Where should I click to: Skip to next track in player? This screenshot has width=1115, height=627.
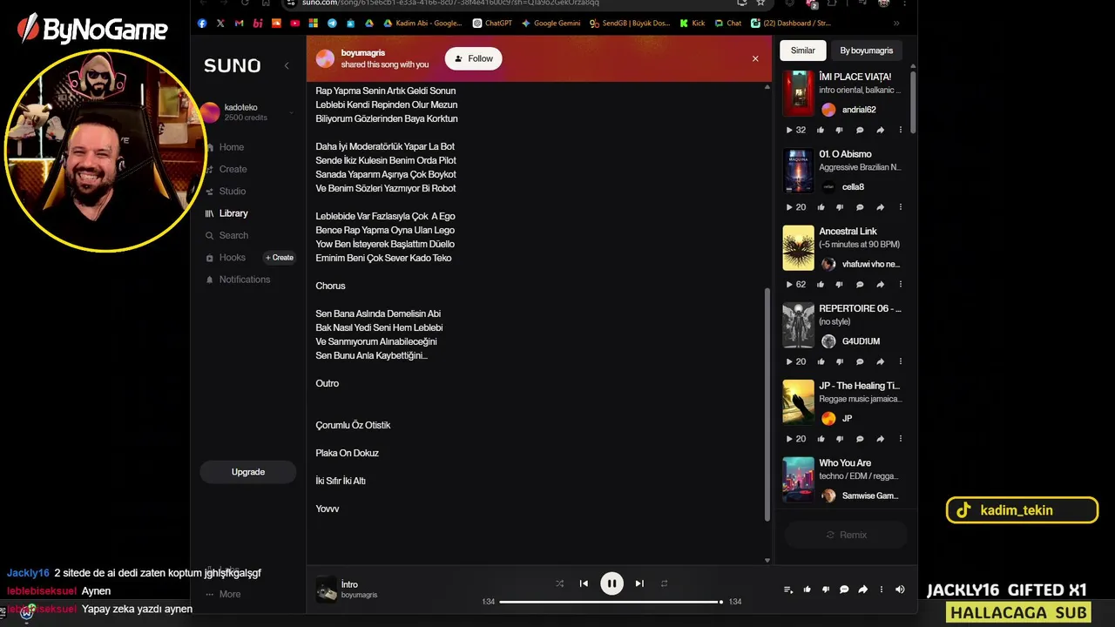click(x=639, y=583)
